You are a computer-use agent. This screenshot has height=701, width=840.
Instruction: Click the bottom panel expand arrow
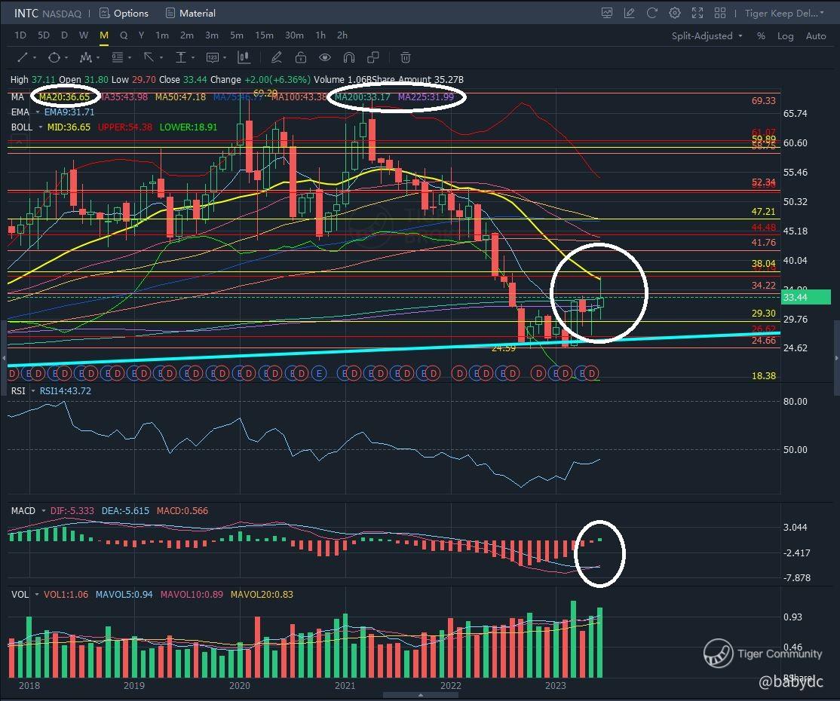coord(421,695)
